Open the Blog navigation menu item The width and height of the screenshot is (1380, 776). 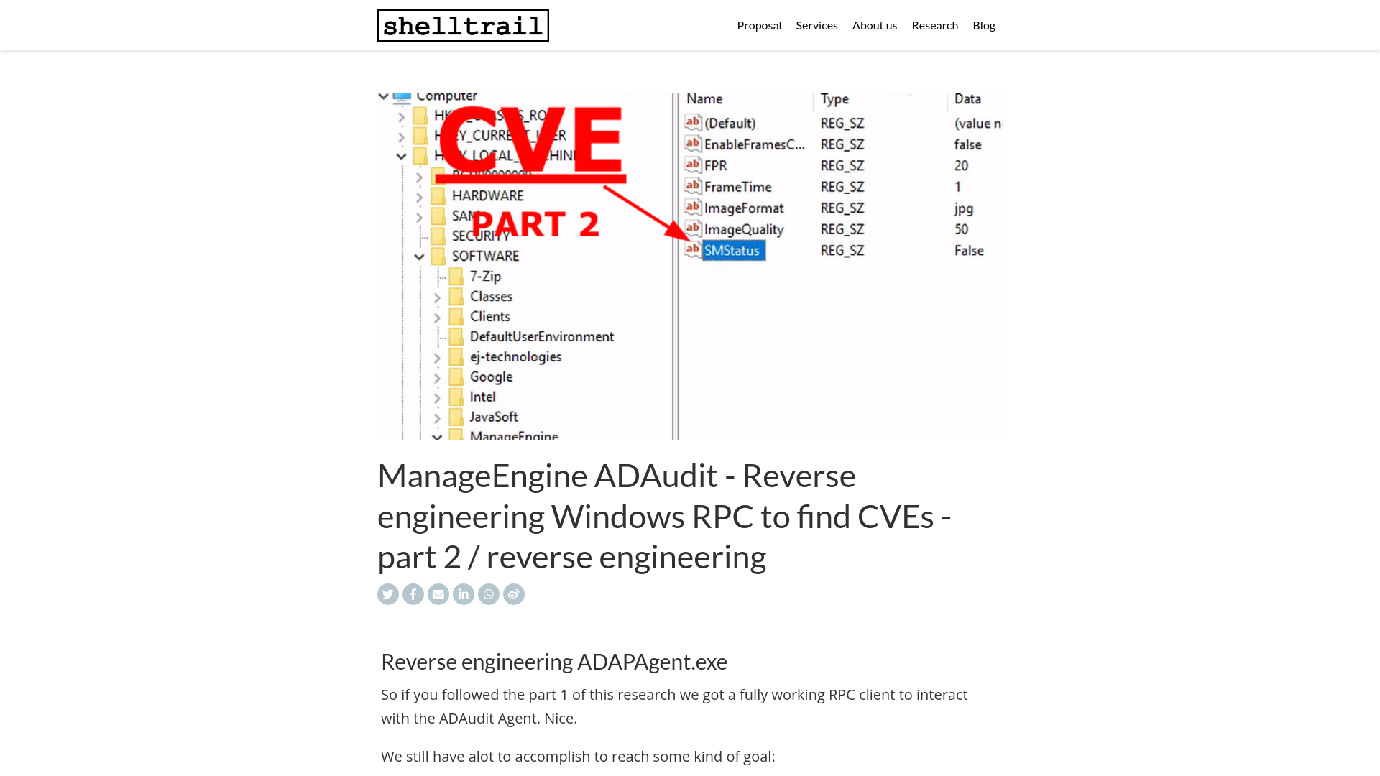pos(984,24)
